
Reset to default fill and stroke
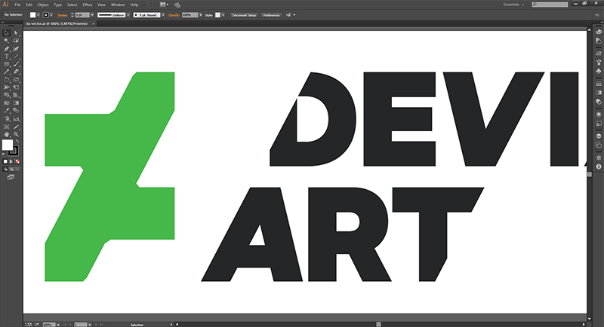pos(5,154)
